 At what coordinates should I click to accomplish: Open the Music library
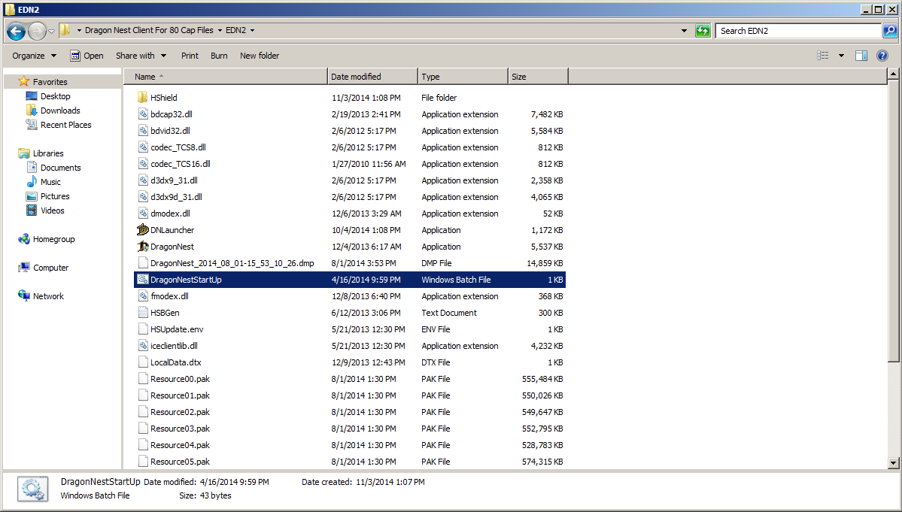pyautogui.click(x=50, y=182)
